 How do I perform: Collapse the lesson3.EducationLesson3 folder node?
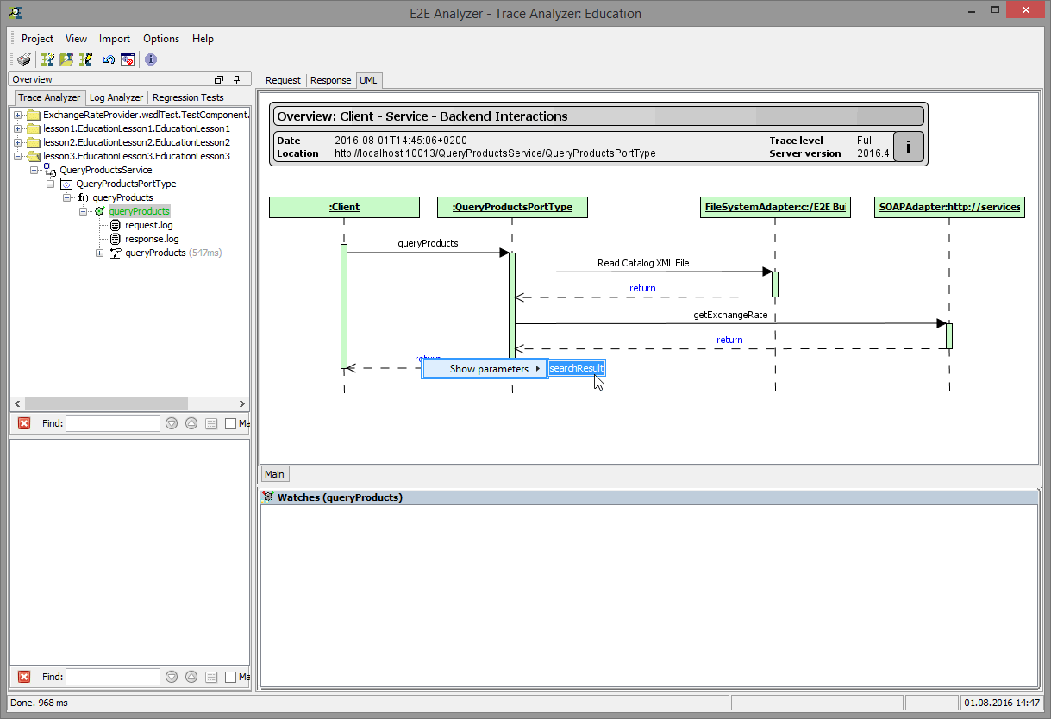click(17, 156)
